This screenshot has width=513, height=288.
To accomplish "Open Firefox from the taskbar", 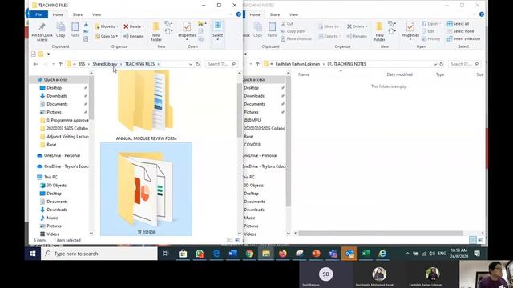I will pyautogui.click(x=283, y=254).
